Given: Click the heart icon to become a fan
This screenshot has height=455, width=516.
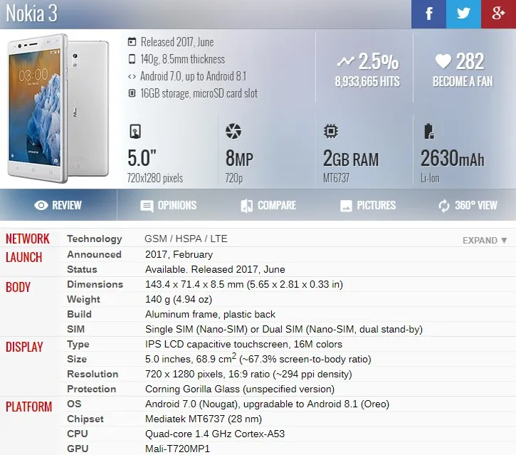Looking at the screenshot, I should point(443,61).
